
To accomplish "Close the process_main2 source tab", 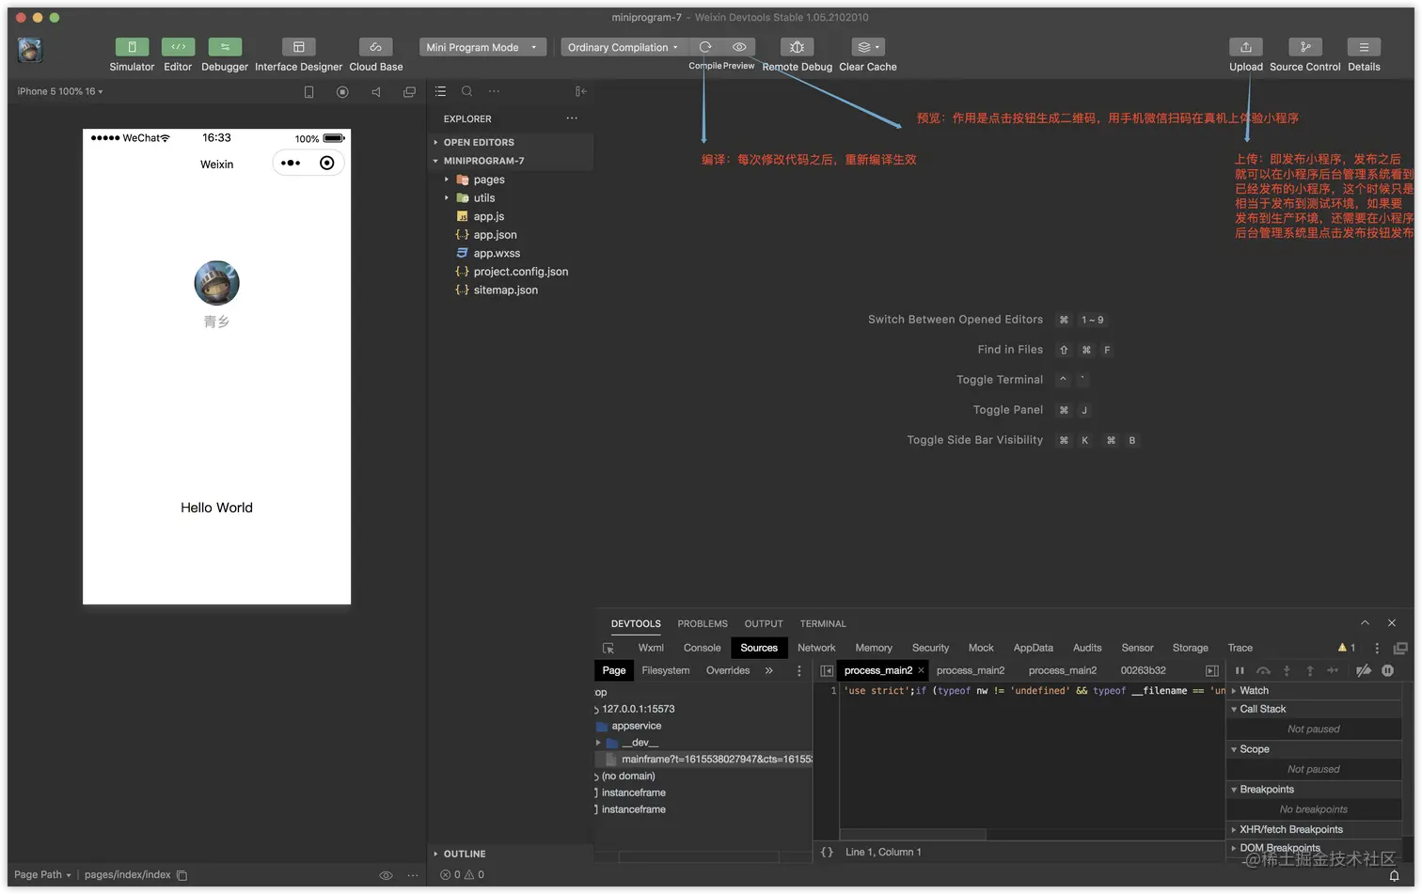I will click(921, 670).
